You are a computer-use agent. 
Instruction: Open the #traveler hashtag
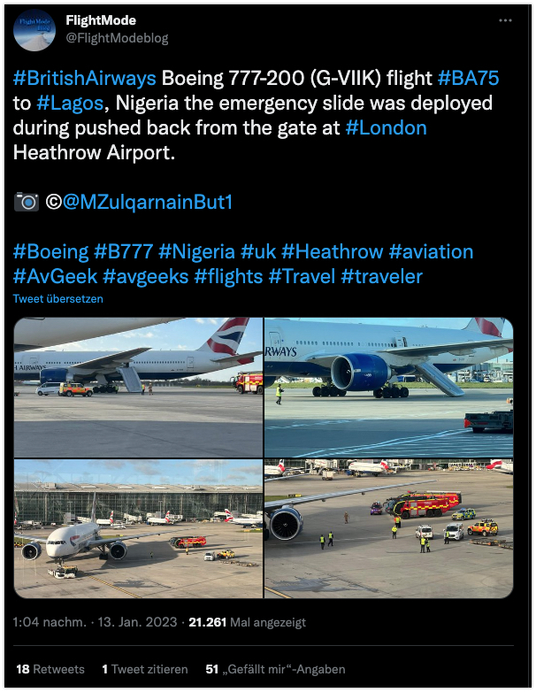click(382, 276)
